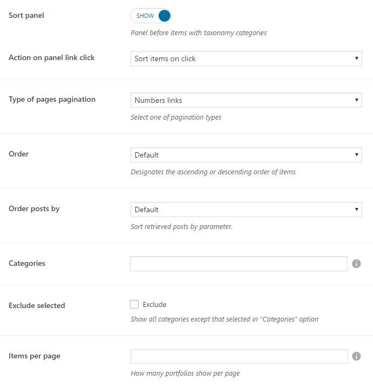Image resolution: width=373 pixels, height=386 pixels.
Task: Click into the Items per page field
Action: 238,356
